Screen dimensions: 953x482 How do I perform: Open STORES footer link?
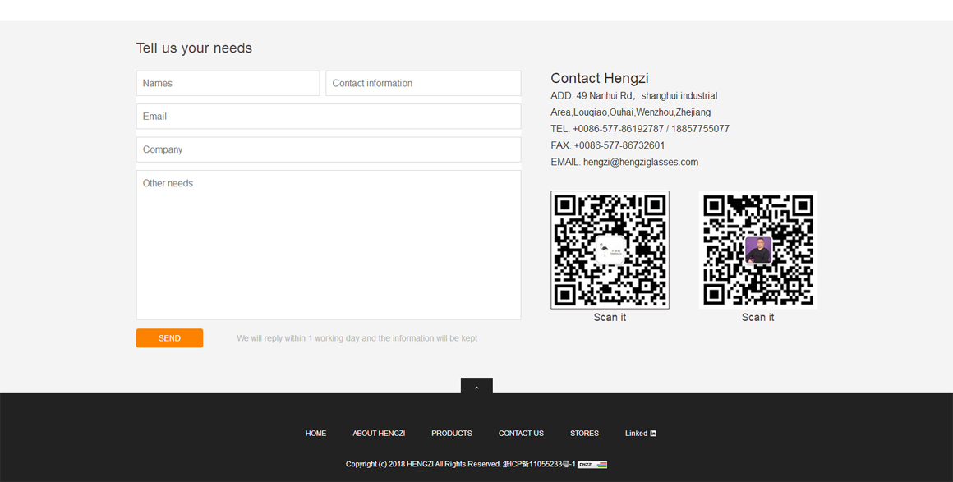(x=584, y=434)
